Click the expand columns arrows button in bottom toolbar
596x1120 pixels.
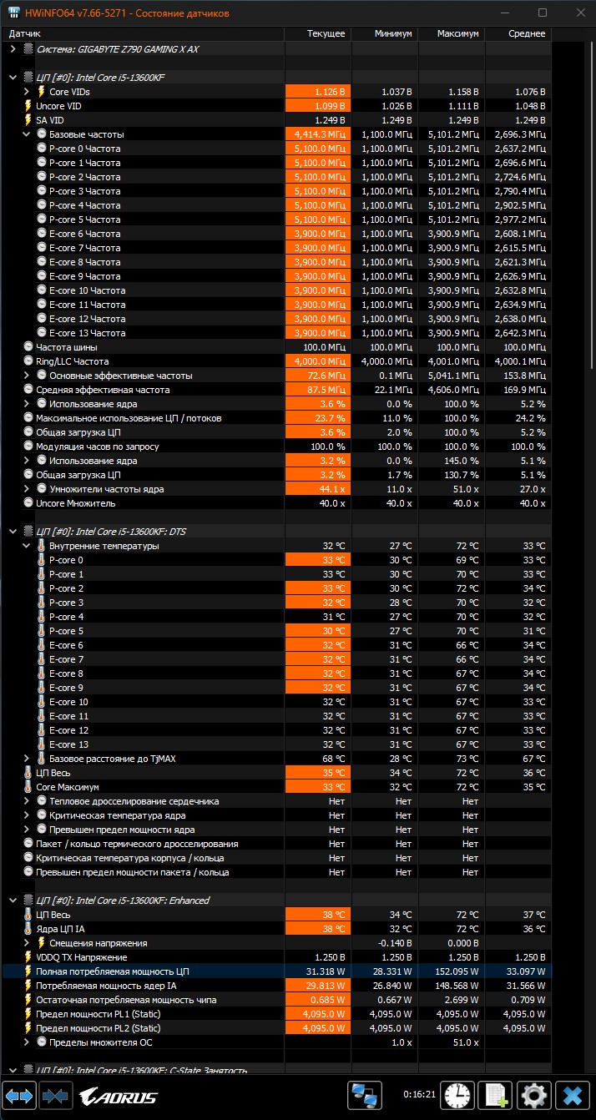coord(18,1095)
